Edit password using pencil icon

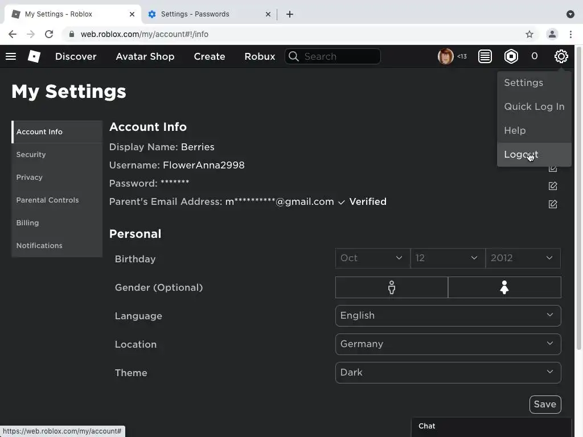click(552, 186)
